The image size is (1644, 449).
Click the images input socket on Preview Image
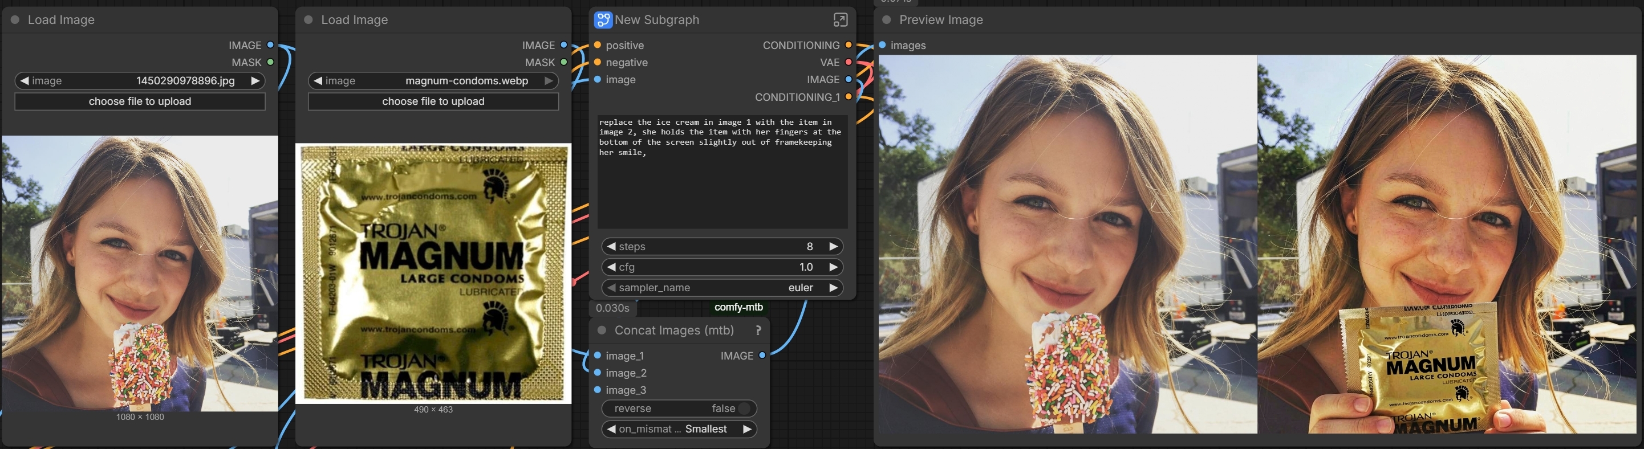click(x=882, y=45)
